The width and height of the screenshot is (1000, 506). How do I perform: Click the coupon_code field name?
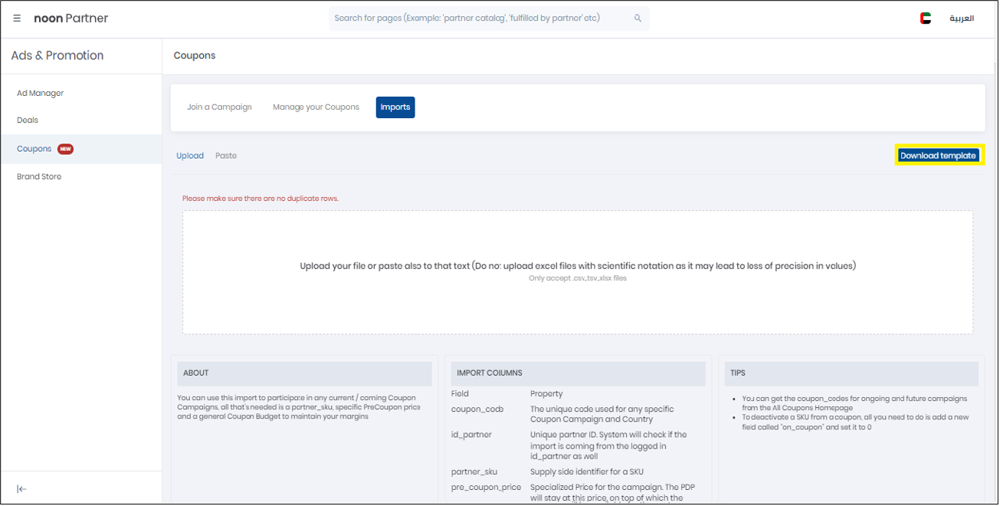(x=477, y=409)
